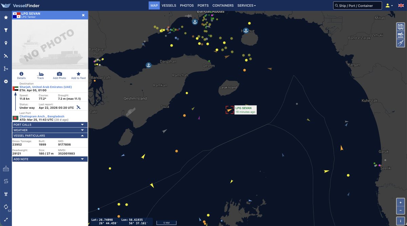The width and height of the screenshot is (407, 226).
Task: Open the map info button
Action: click(401, 220)
